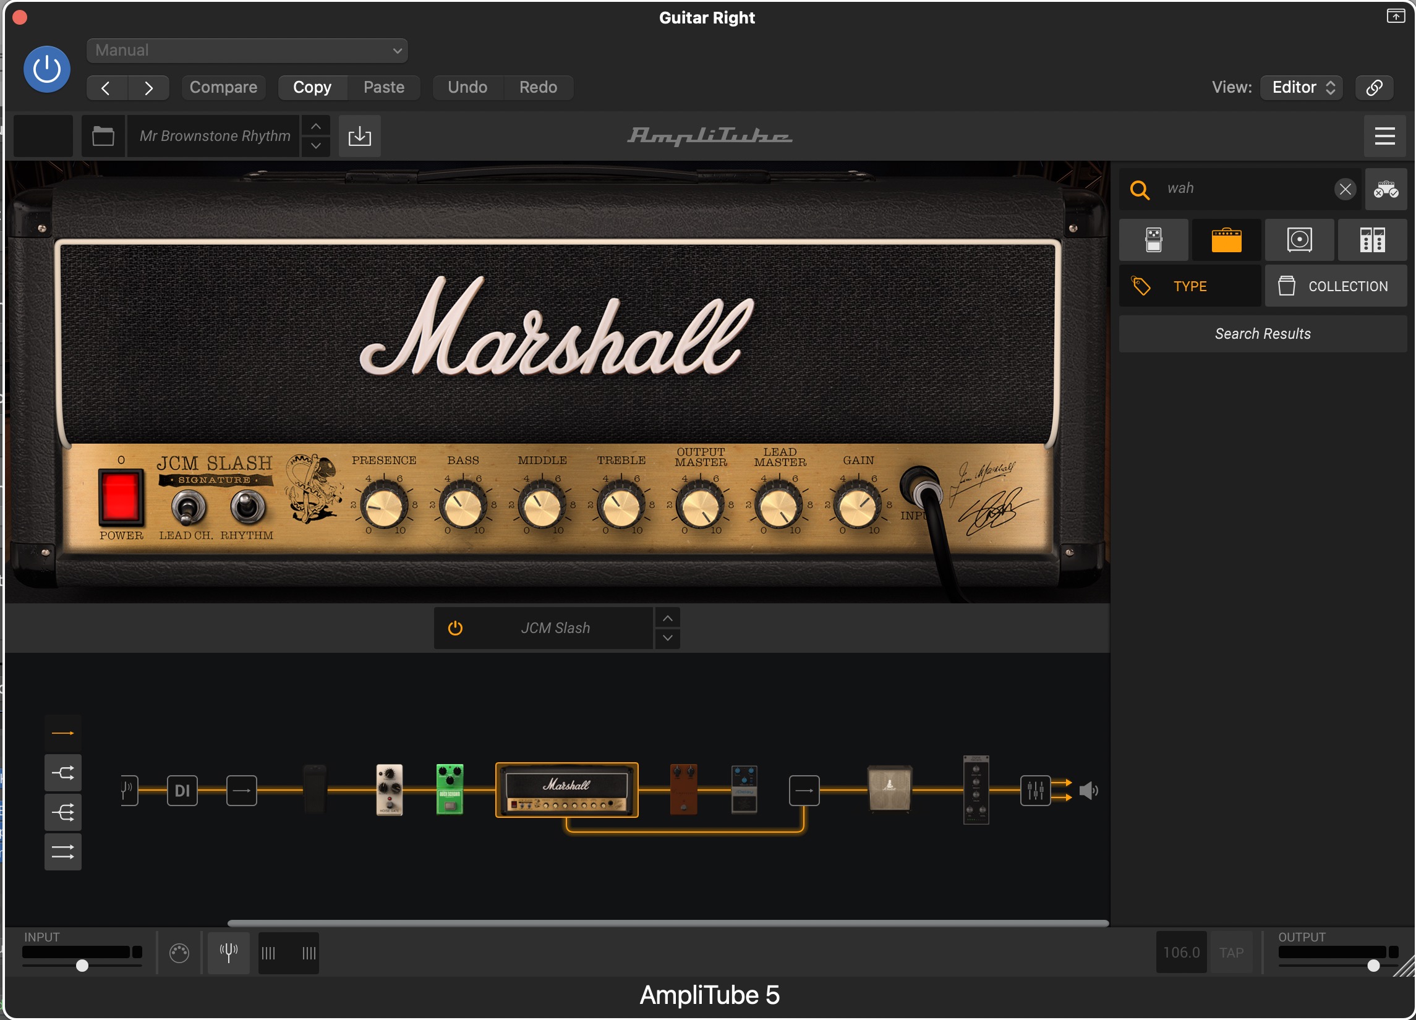The width and height of the screenshot is (1416, 1020).
Task: Click the tuner input icon in chain
Action: [129, 790]
